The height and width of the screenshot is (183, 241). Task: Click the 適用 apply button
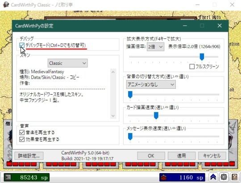[182, 156]
